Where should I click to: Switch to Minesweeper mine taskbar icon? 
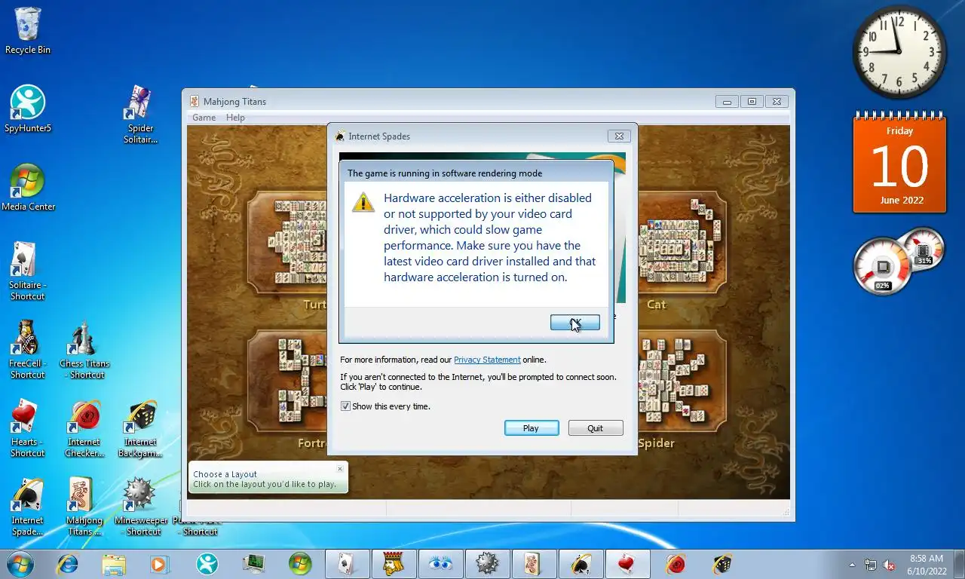(x=487, y=564)
